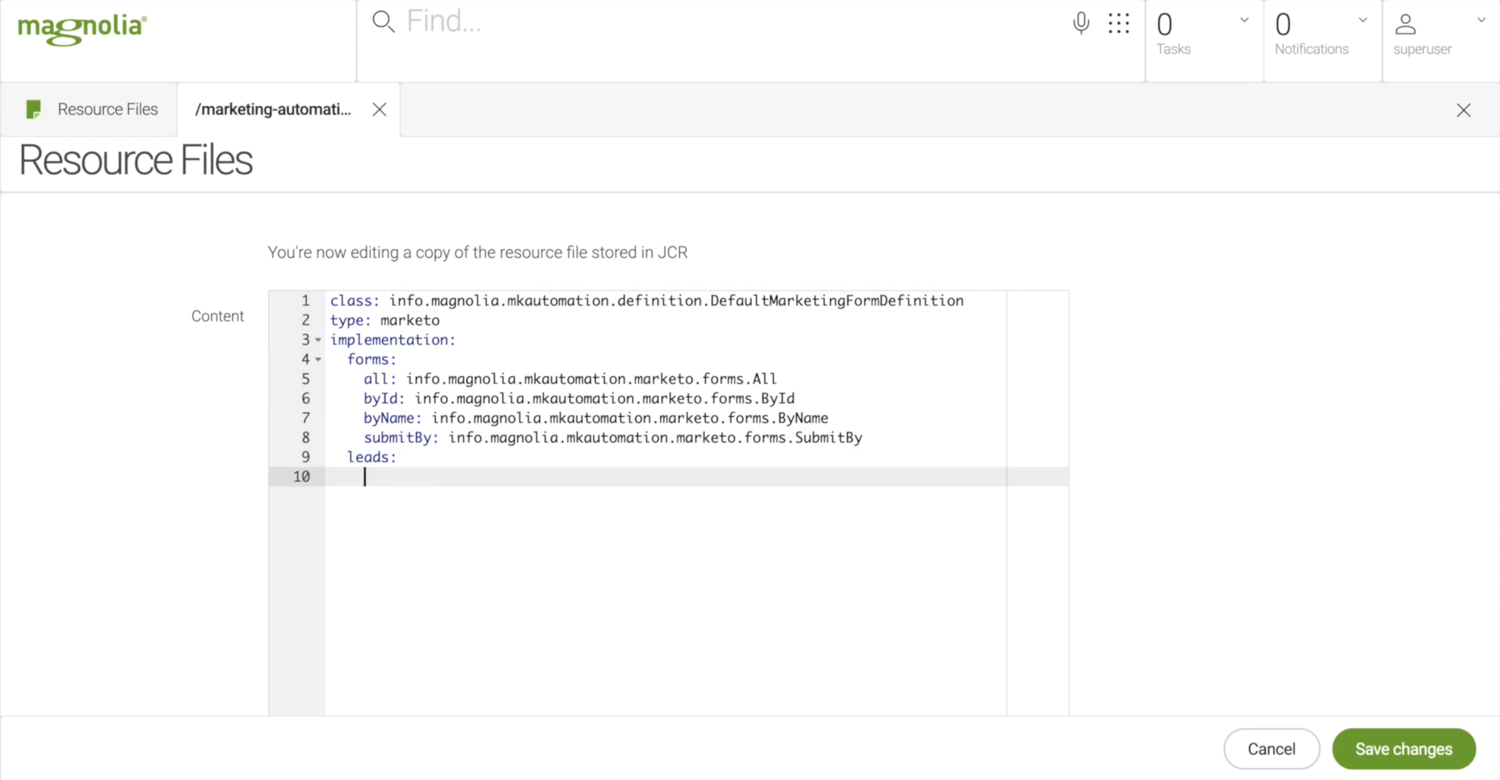Close the /marketing-automati... tab
Screen dimensions: 1500x780
[380, 110]
